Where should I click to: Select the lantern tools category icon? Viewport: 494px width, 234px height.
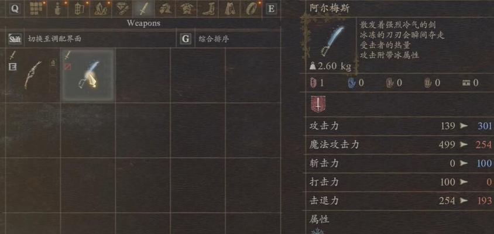[x=78, y=8]
